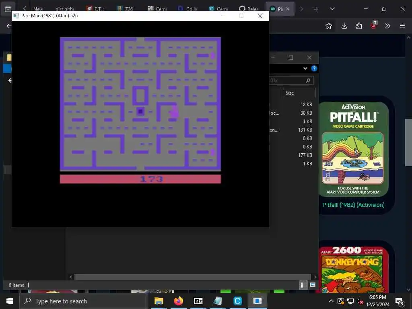Viewport: 412px width, 309px height.
Task: Open the Pitfall! (1982) (Activision) link
Action: coord(353,205)
